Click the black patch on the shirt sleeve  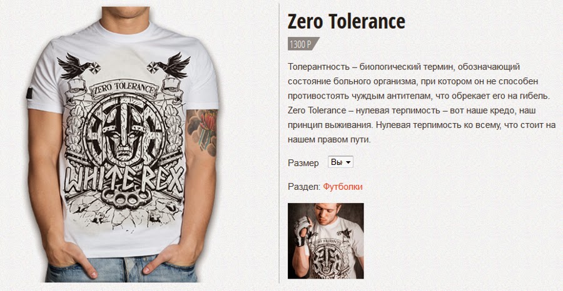pyautogui.click(x=29, y=93)
